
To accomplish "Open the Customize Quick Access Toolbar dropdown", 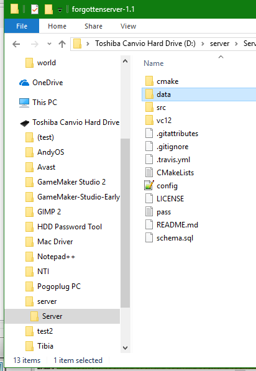I will [x=60, y=10].
